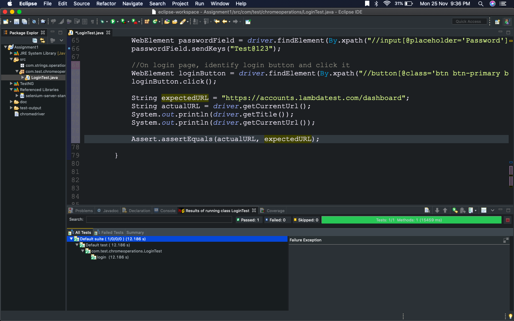514x321 pixels.
Task: Open the Refactor menu
Action: point(106,4)
